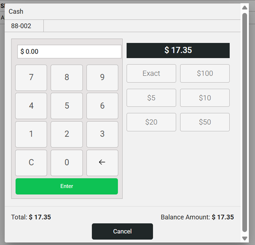This screenshot has height=245, width=255.
Task: Click the scrollbar up arrow
Action: (245, 7)
